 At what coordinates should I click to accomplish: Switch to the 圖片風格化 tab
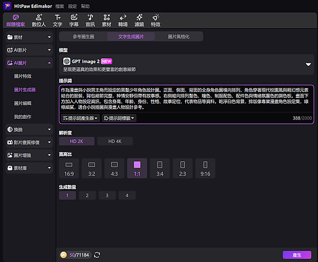(x=178, y=37)
